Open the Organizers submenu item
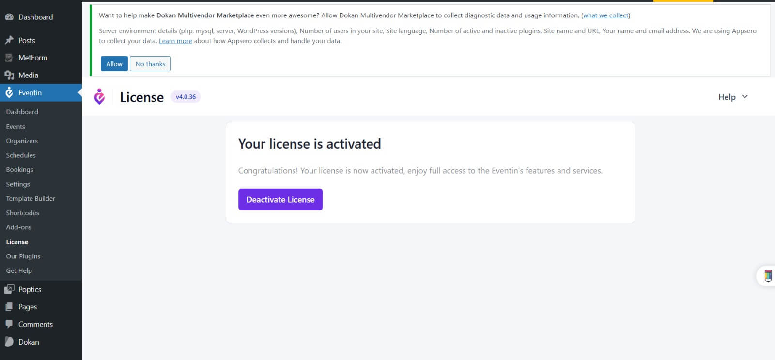 [22, 141]
